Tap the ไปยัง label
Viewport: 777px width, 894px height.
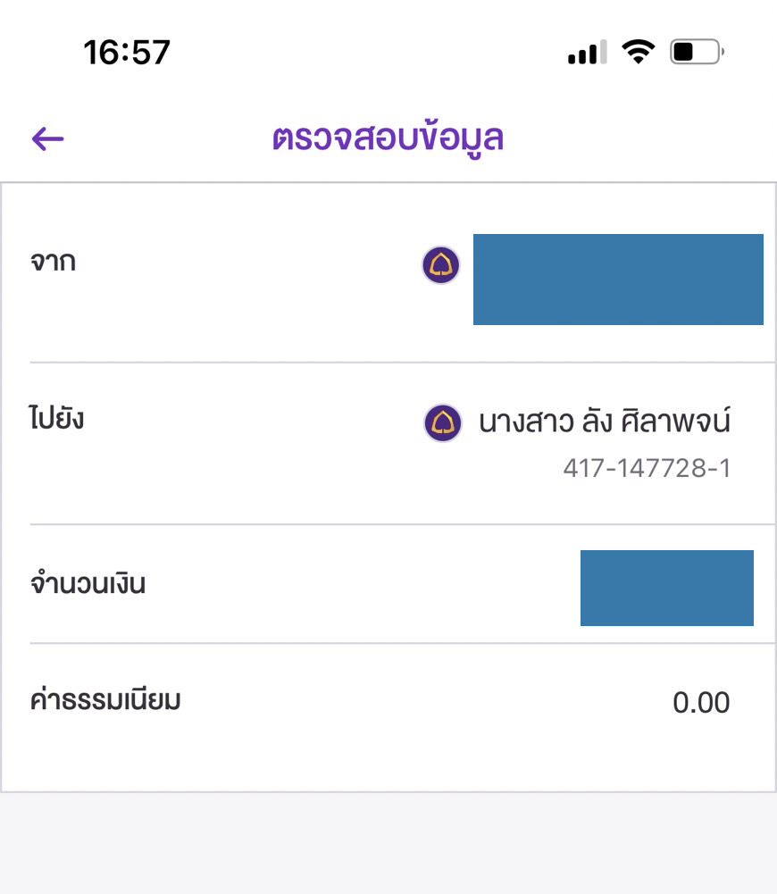point(56,419)
